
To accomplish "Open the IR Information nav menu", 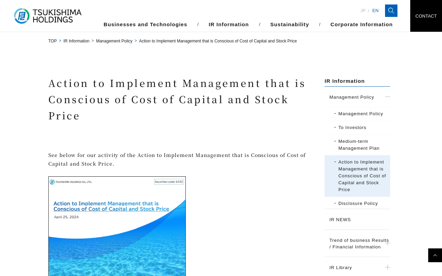I will click(x=229, y=24).
